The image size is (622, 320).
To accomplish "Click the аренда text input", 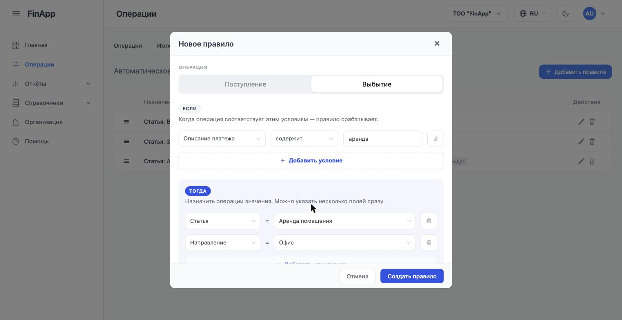I will pos(382,139).
